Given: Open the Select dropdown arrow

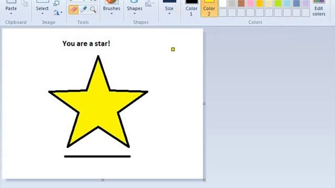Looking at the screenshot, I should [x=42, y=14].
